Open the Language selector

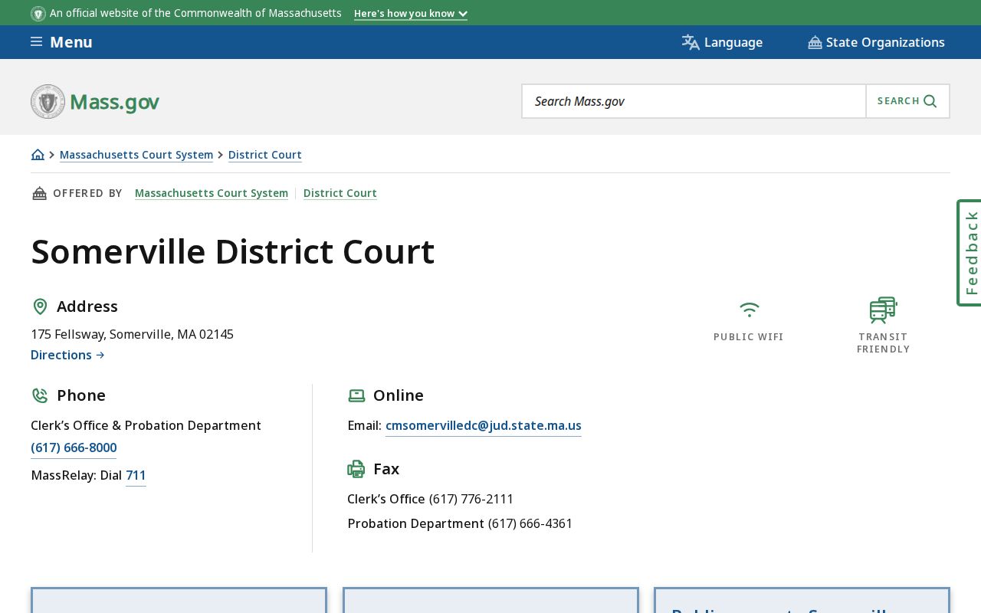722,42
